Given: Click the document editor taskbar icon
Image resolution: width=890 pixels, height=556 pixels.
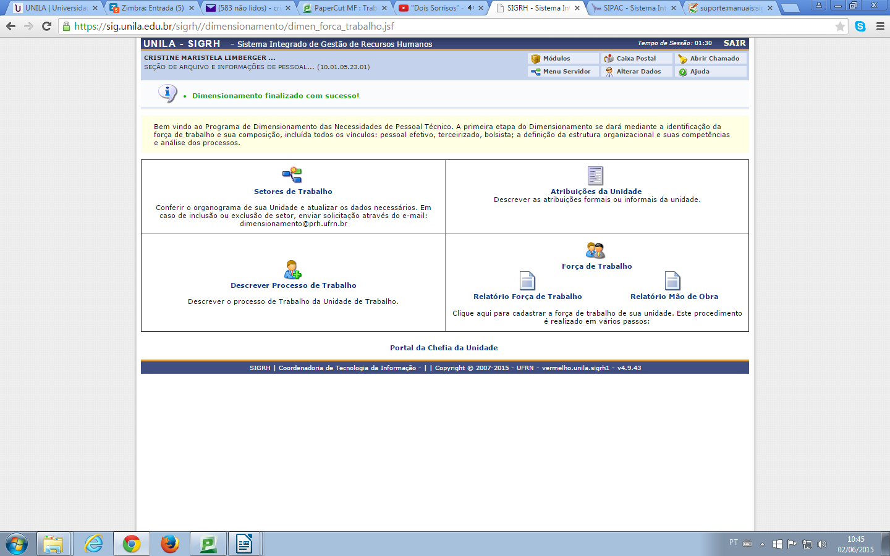Looking at the screenshot, I should click(x=245, y=544).
